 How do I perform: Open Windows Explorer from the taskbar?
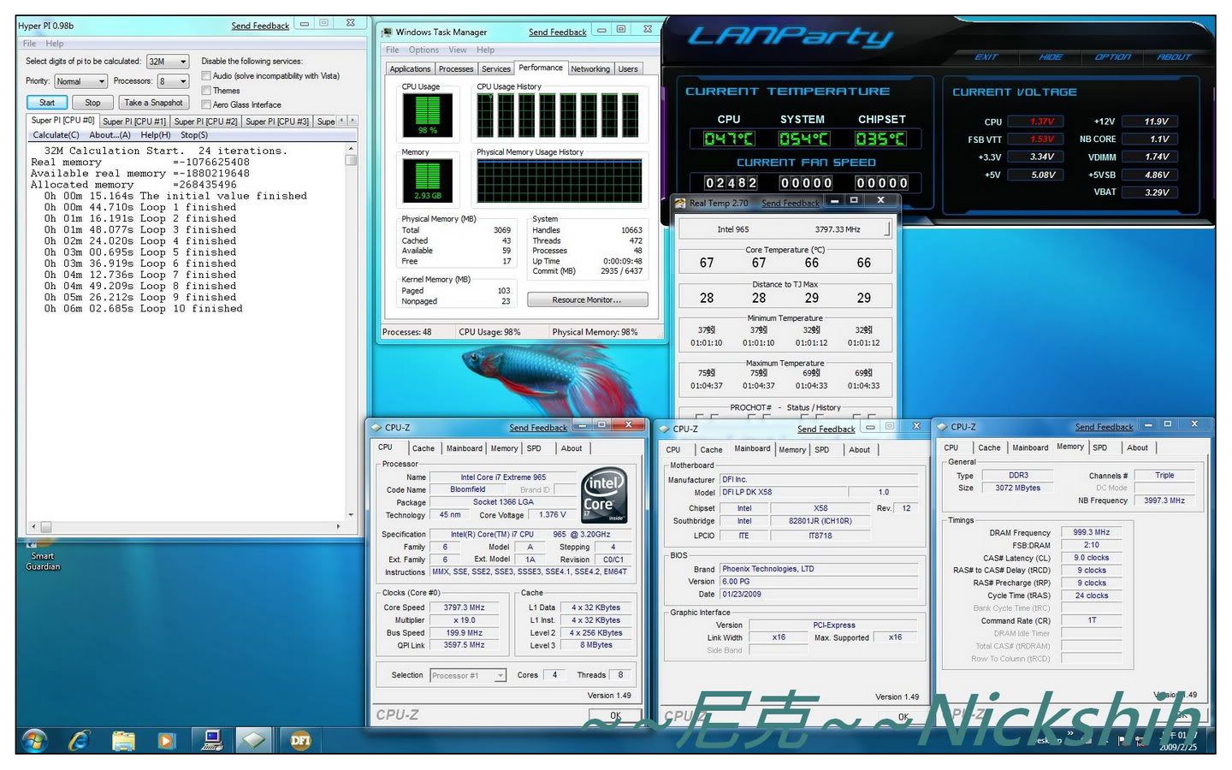coord(123,740)
